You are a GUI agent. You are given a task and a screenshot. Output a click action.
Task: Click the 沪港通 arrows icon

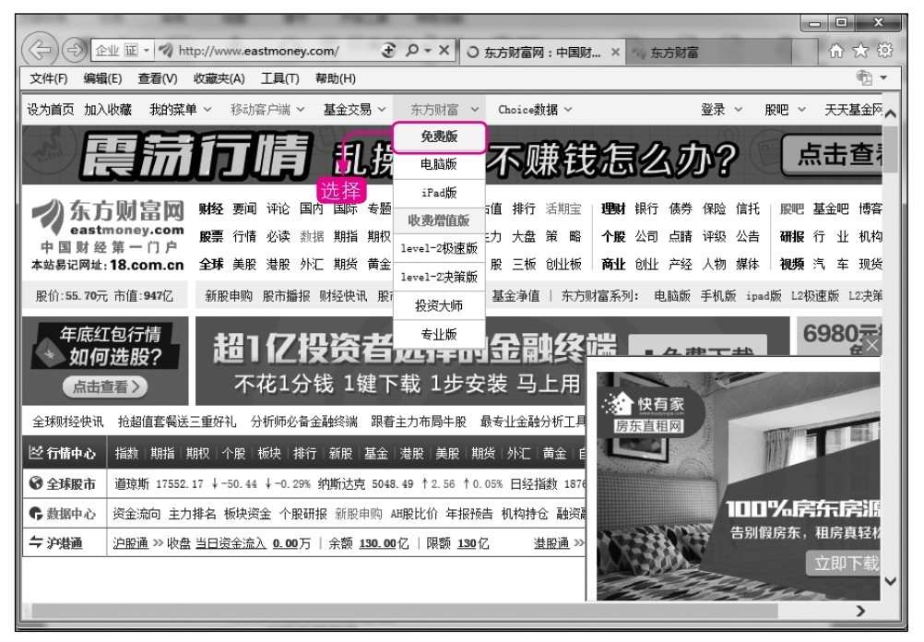[35, 542]
